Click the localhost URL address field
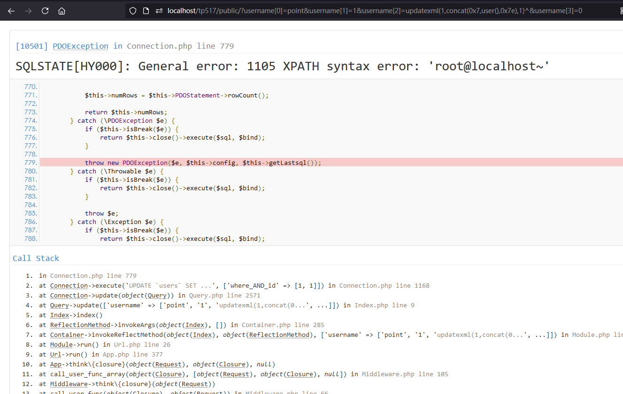This screenshot has height=394, width=623. [x=374, y=10]
